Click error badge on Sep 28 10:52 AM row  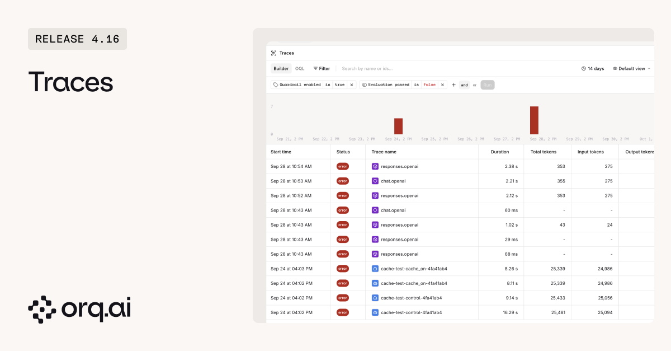343,195
